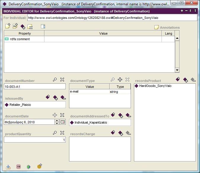Delete the selected documentType value
This screenshot has height=173, width=200.
[x=127, y=80]
